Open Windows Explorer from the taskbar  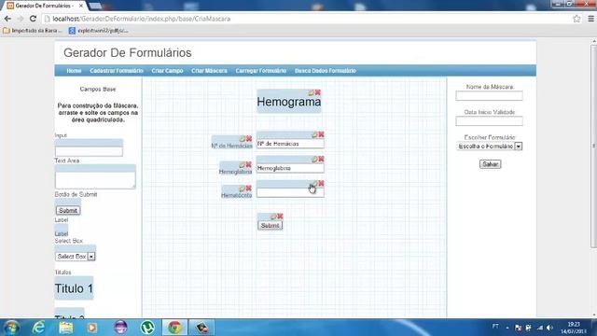[66, 328]
